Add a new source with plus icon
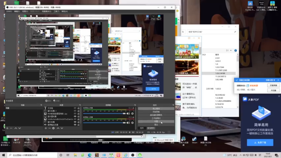The image size is (281, 158). click(x=46, y=128)
